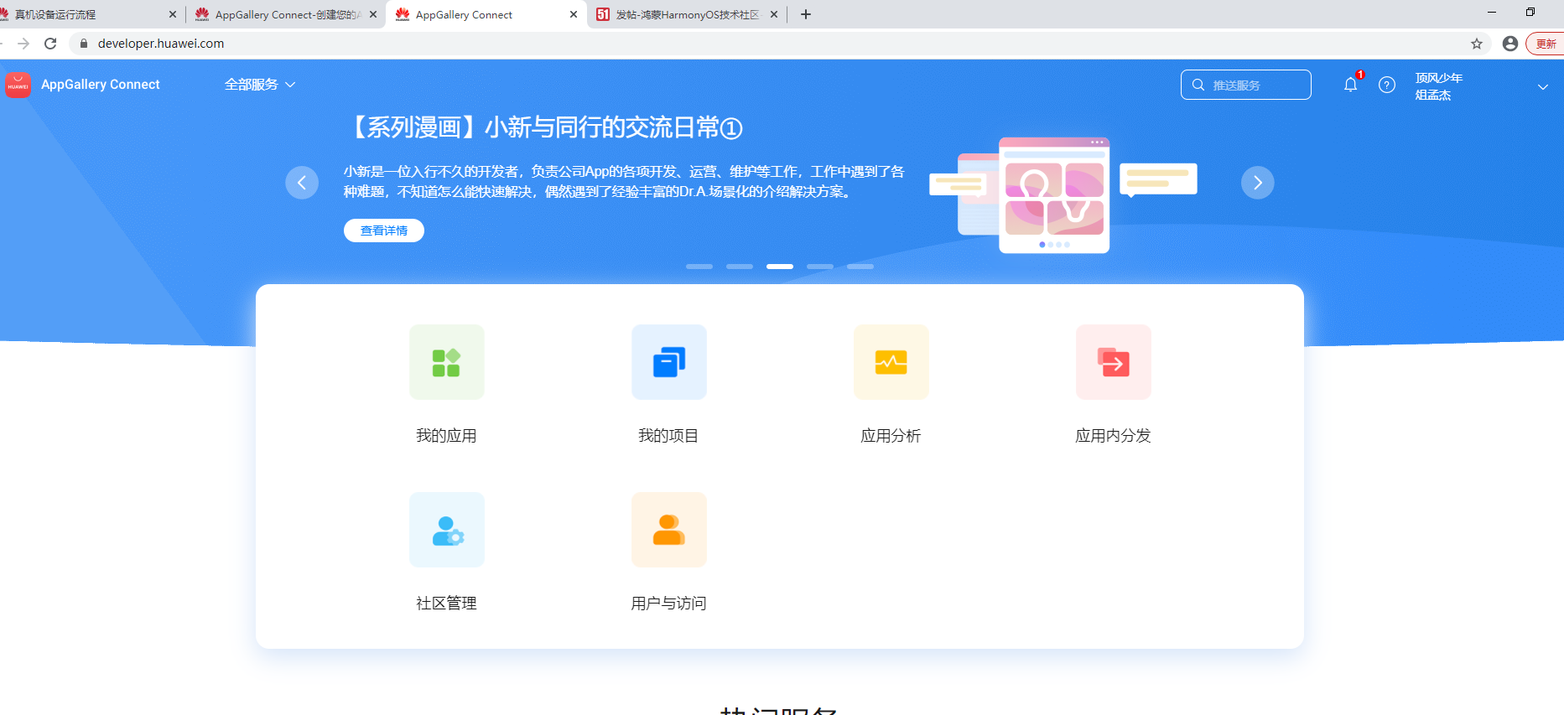
Task: Click the banner illustration image
Action: (x=1063, y=194)
